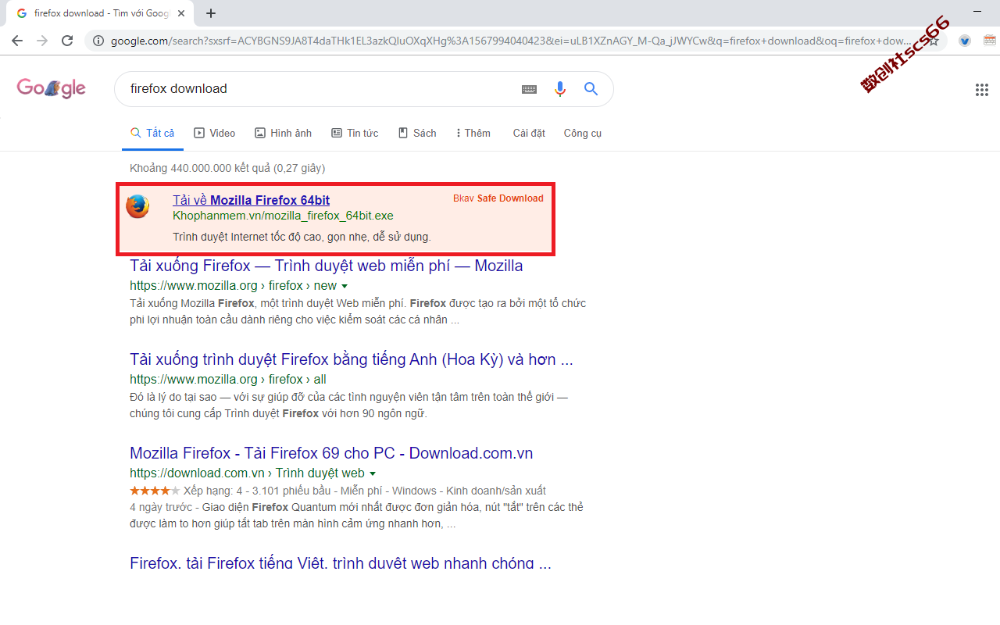1000x625 pixels.
Task: Minimize the Chrome window
Action: 977,12
